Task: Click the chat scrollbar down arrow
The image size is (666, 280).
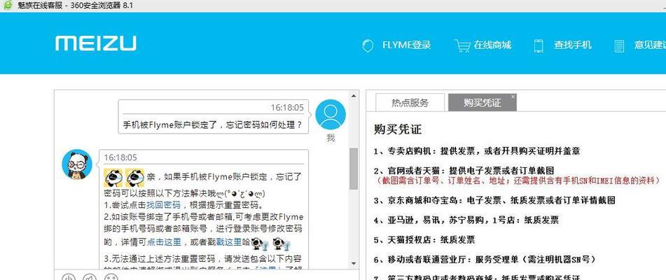Action: [354, 263]
